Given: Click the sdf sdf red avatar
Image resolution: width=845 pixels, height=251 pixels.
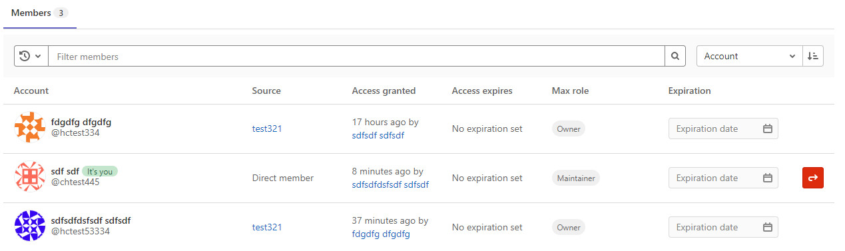Looking at the screenshot, I should point(30,176).
